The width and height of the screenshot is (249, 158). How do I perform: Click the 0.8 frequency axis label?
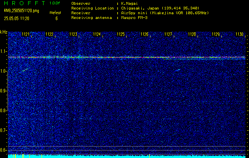point(4,111)
